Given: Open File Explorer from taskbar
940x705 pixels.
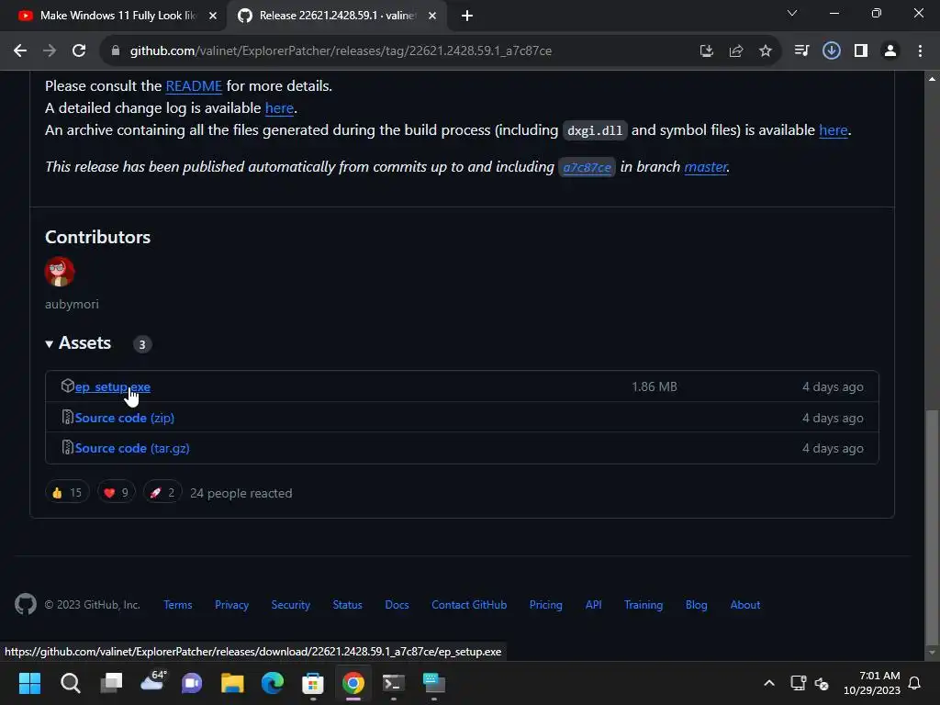Looking at the screenshot, I should (232, 683).
